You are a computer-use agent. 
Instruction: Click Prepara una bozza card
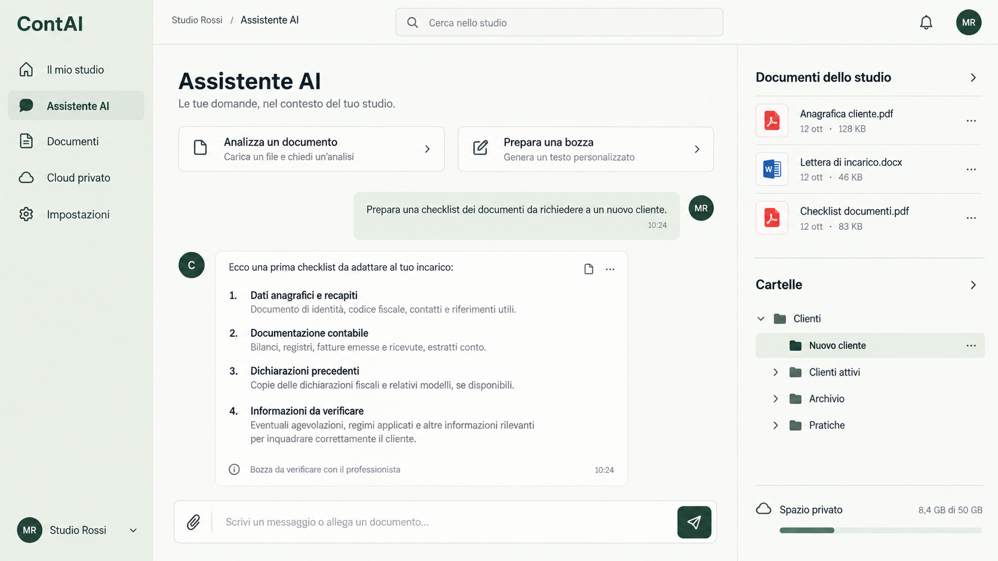pyautogui.click(x=586, y=149)
